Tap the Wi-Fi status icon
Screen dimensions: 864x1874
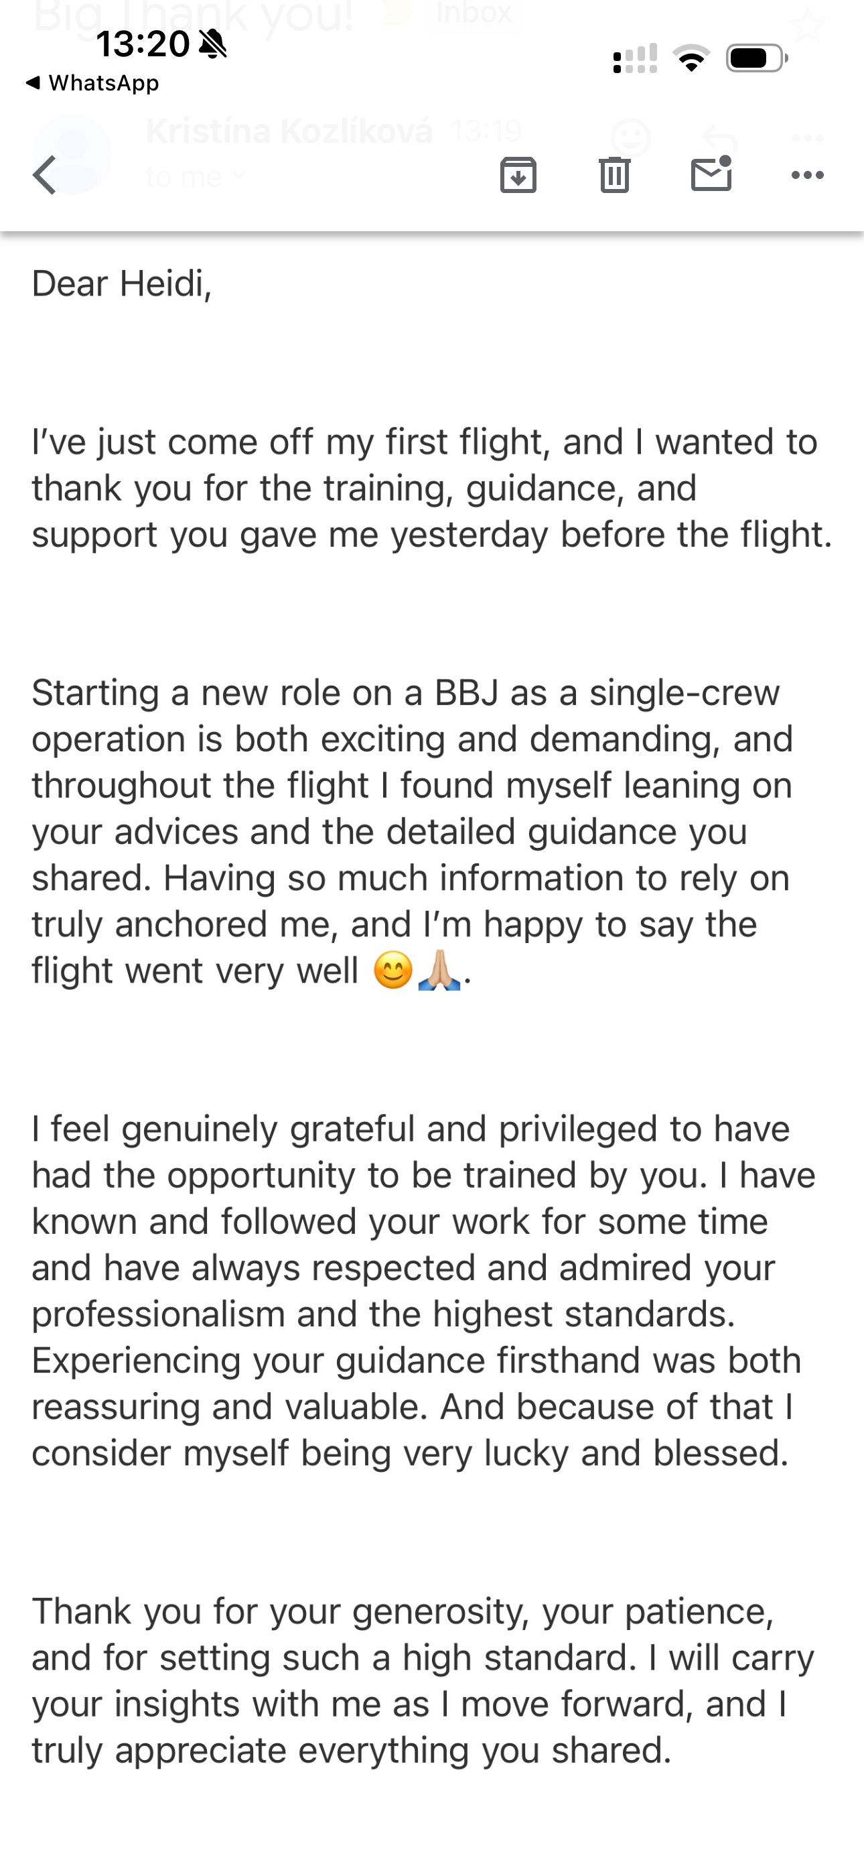[692, 58]
